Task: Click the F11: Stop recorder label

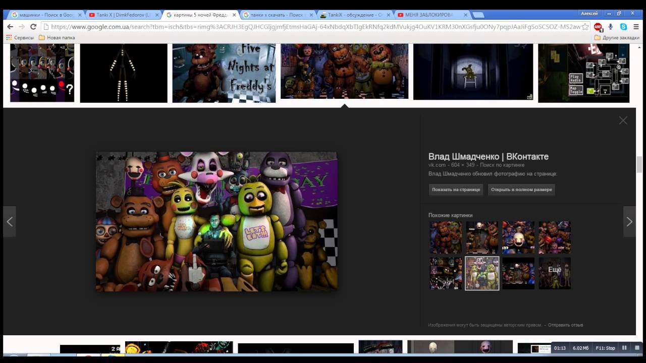Action: [x=606, y=348]
